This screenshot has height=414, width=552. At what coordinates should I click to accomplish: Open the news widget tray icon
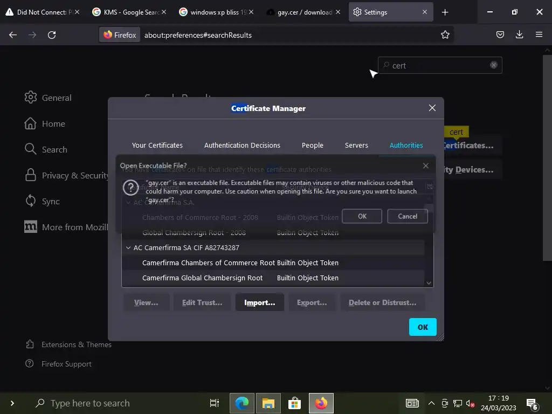click(x=412, y=403)
